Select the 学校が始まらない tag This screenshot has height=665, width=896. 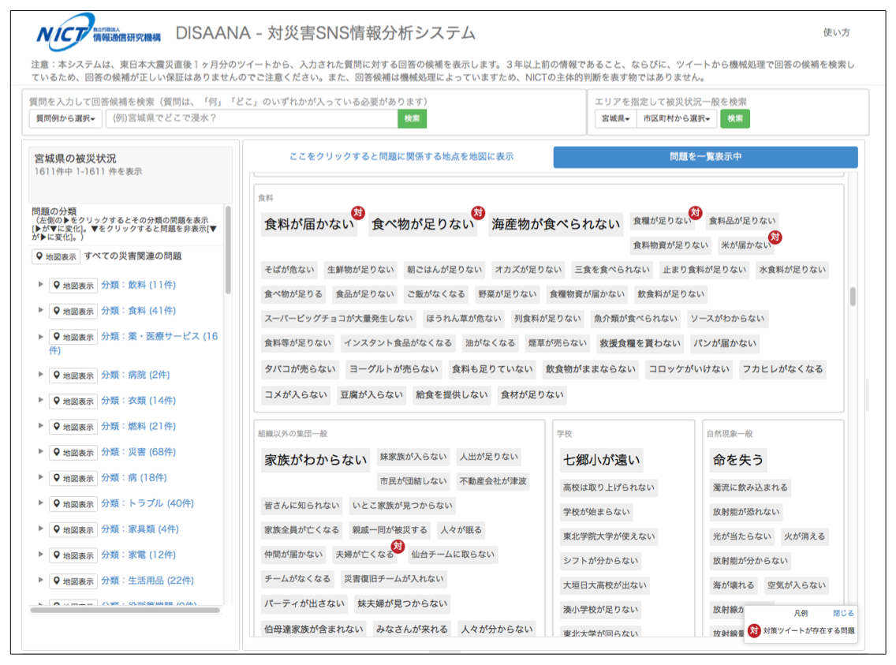click(x=596, y=513)
